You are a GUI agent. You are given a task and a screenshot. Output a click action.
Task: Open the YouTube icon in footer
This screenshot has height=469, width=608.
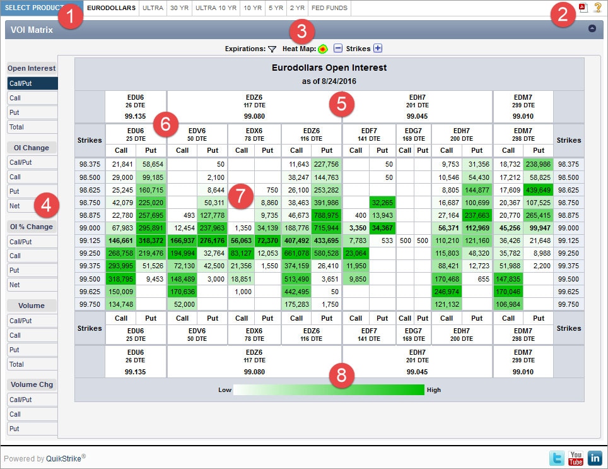[576, 459]
